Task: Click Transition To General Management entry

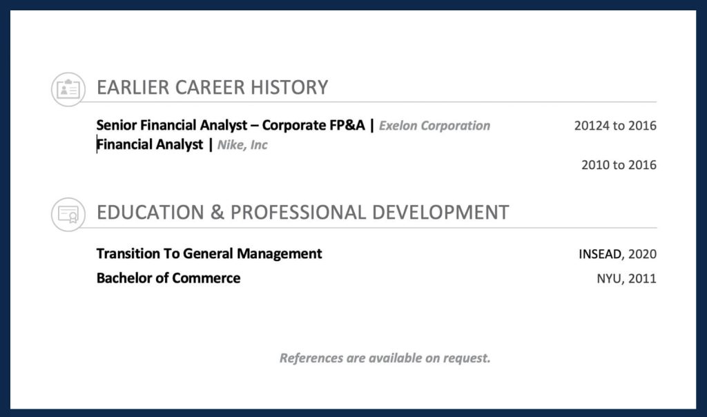Action: click(x=209, y=253)
